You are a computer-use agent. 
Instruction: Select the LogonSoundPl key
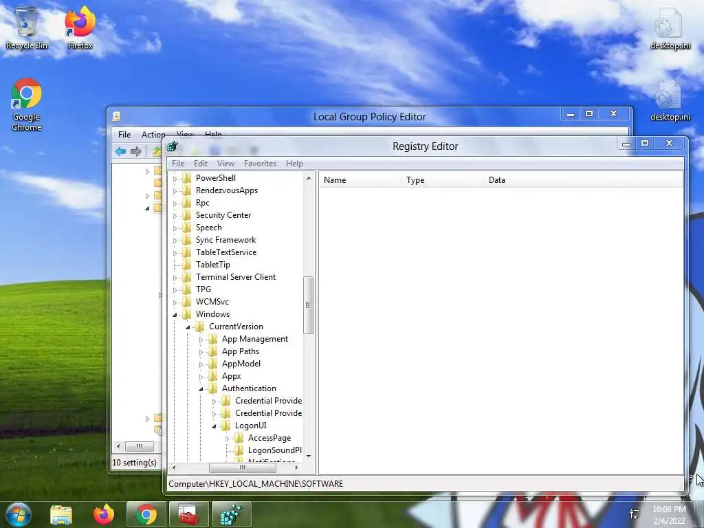[x=275, y=450]
